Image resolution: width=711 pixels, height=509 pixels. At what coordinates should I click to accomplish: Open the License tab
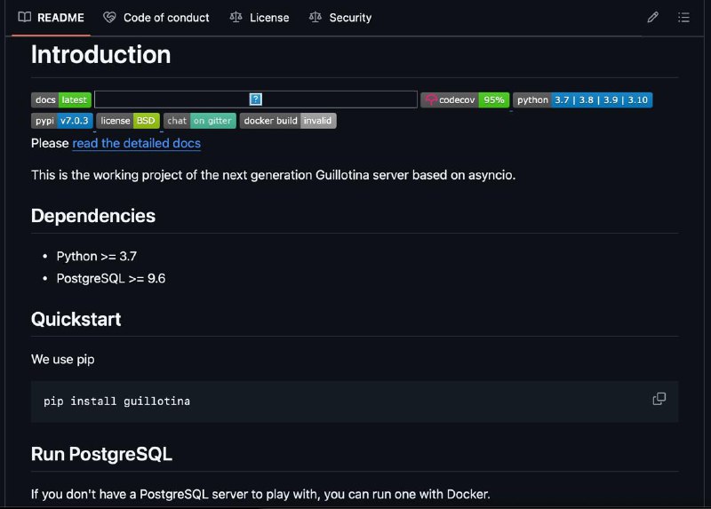(260, 18)
